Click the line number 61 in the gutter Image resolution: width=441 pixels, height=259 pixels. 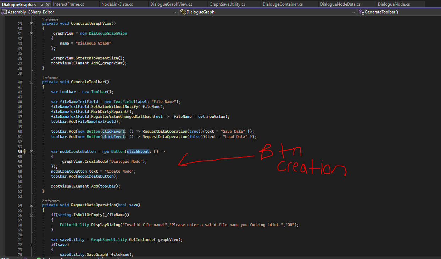[20, 186]
